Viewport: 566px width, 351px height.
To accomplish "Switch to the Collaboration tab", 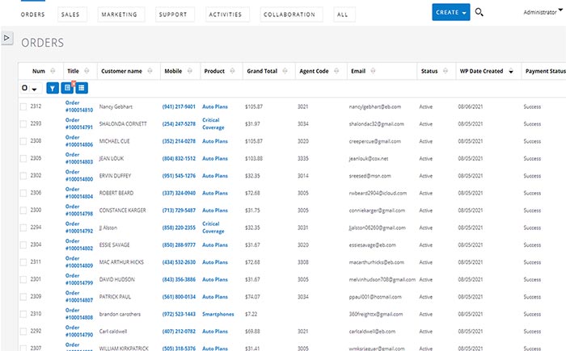I will pyautogui.click(x=289, y=15).
